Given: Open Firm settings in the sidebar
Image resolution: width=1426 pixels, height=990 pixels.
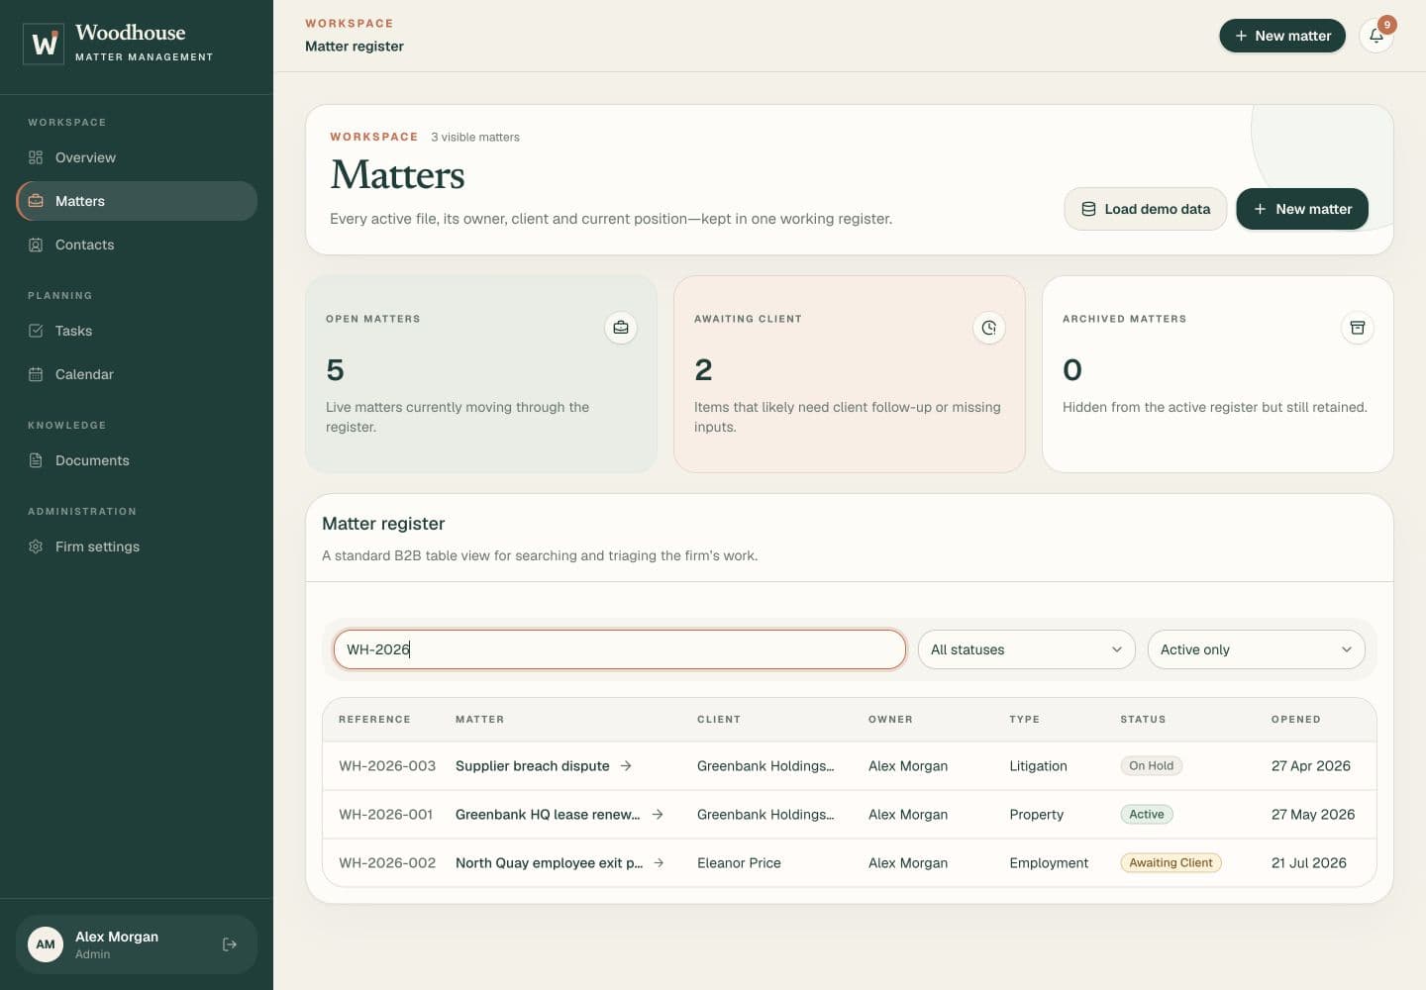Looking at the screenshot, I should click(137, 546).
